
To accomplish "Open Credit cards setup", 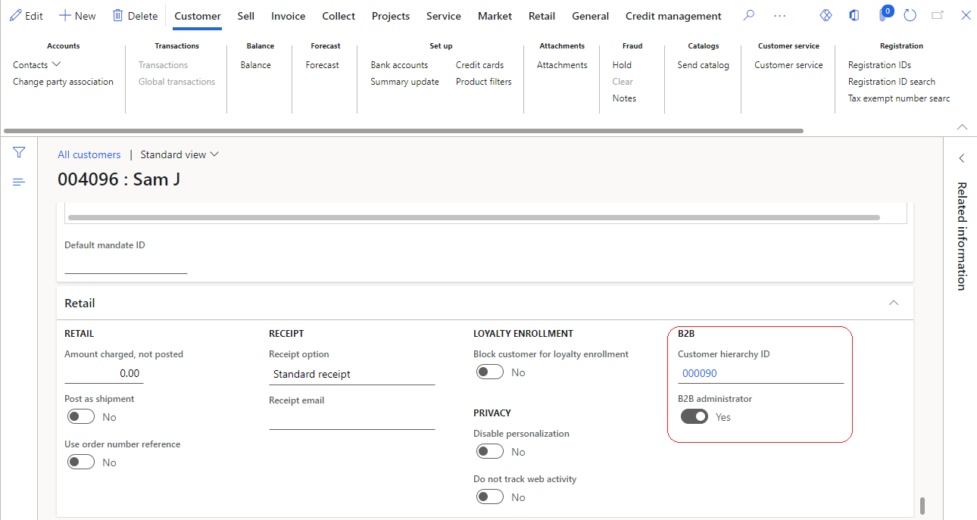I will [x=479, y=65].
